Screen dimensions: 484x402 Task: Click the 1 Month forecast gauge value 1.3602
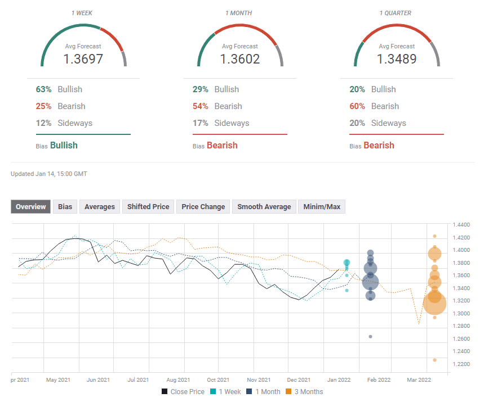(240, 58)
